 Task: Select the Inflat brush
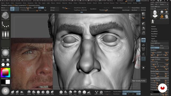pyautogui.click(x=52, y=93)
